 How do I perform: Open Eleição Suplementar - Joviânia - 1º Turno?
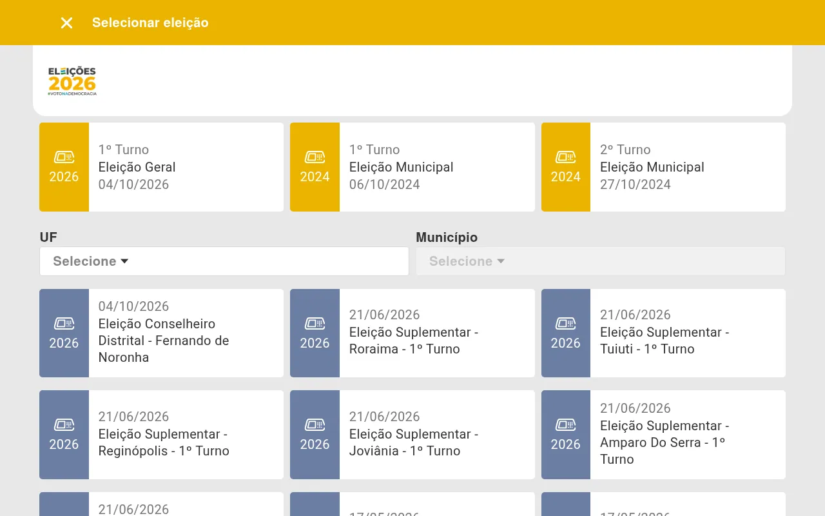[412, 435]
